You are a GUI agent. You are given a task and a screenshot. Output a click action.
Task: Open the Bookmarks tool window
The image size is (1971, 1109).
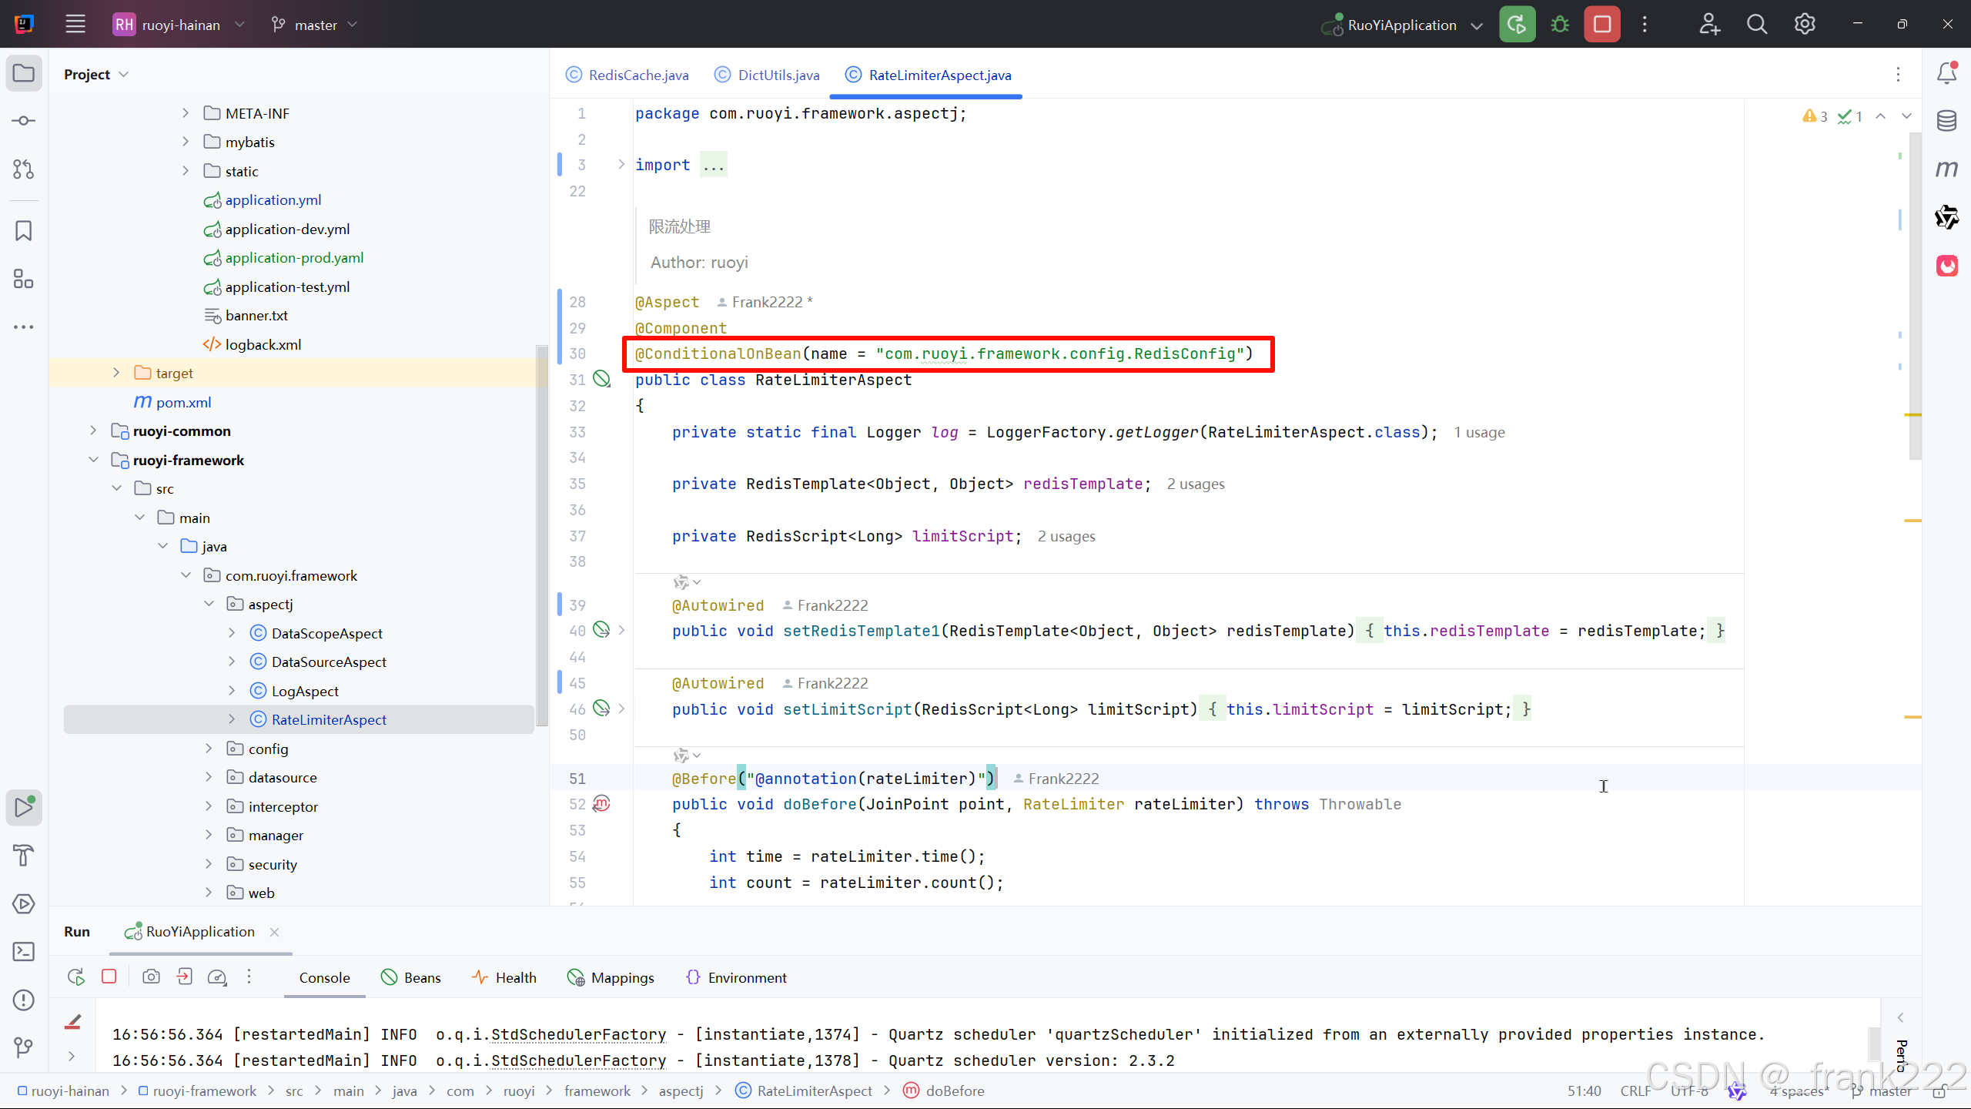24,230
